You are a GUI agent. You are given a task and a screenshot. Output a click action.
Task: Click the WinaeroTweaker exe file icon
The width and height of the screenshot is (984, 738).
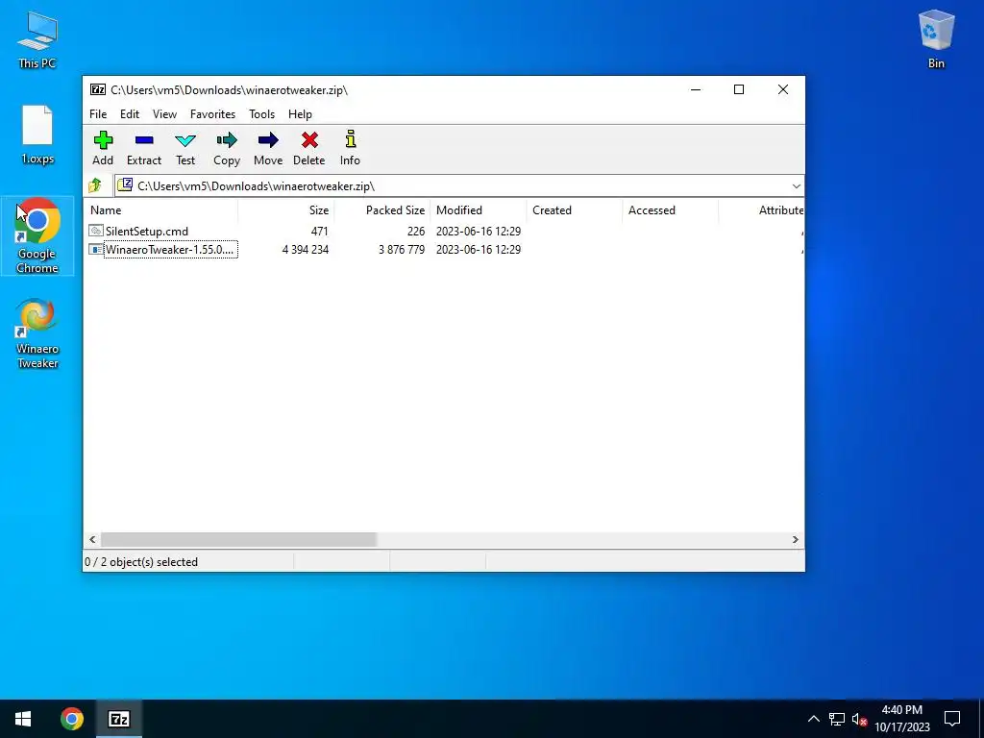coord(96,249)
